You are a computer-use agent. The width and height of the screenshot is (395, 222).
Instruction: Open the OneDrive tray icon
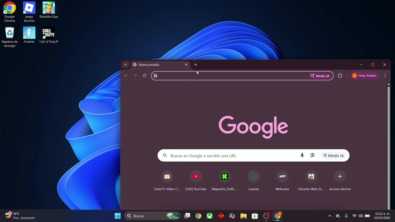point(338,216)
